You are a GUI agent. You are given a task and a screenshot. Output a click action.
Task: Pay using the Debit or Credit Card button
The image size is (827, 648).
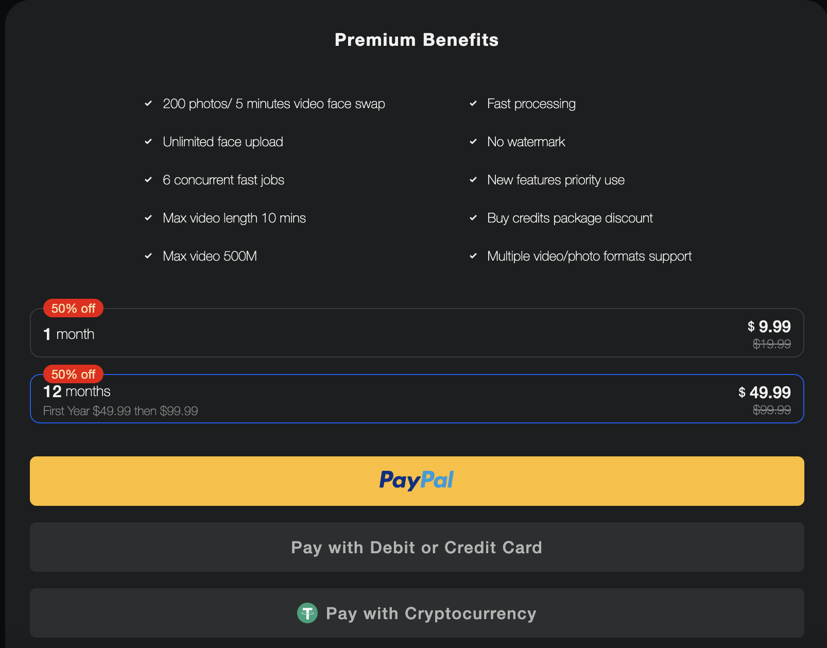tap(417, 547)
